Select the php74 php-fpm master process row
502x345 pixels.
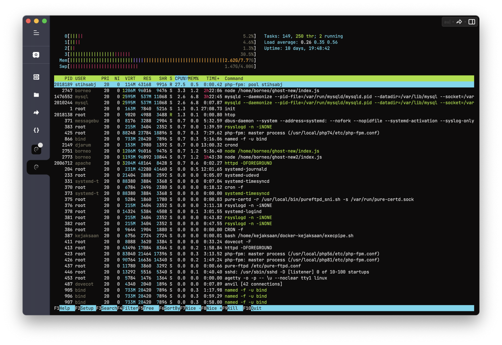coord(264,133)
